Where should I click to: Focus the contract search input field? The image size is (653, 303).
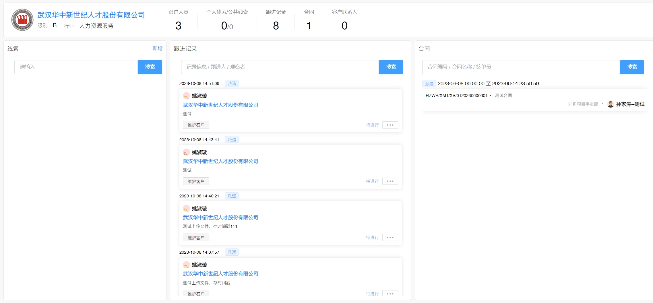pos(521,67)
